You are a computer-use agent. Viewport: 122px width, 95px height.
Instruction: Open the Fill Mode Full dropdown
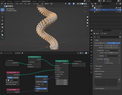coord(111,56)
